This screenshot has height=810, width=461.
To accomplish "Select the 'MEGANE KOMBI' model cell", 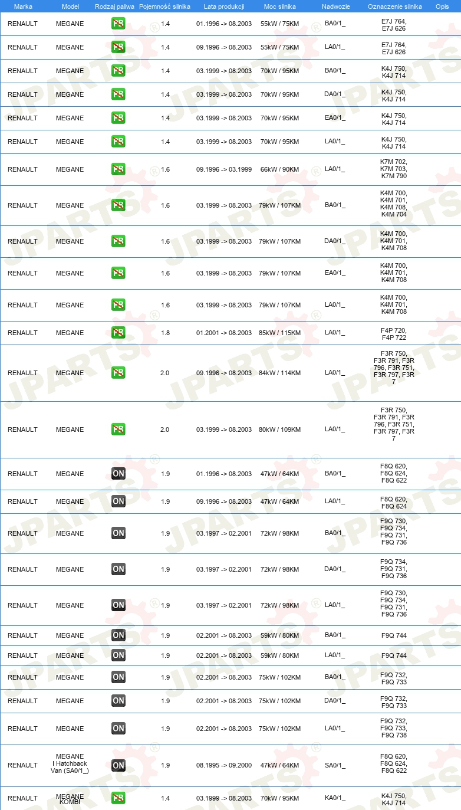I will pyautogui.click(x=70, y=799).
